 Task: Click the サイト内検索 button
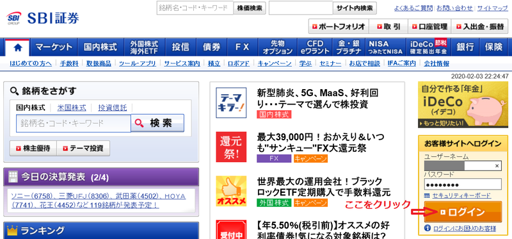[x=355, y=8]
